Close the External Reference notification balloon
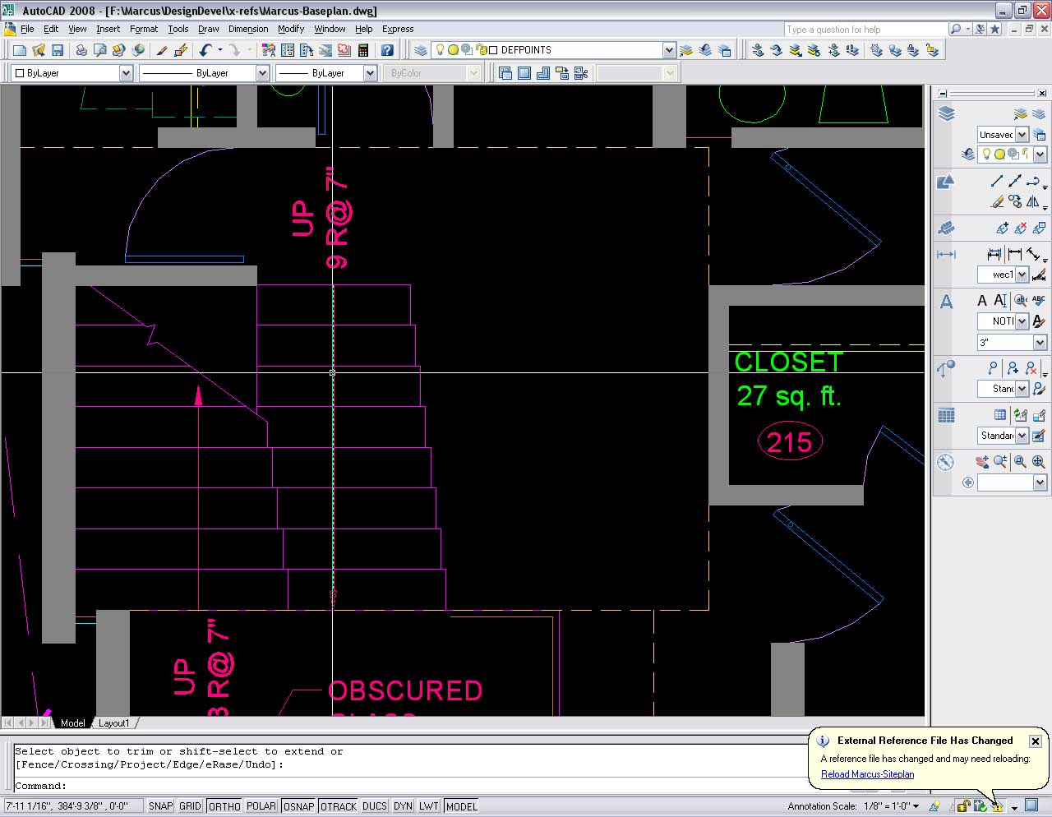Viewport: 1052px width, 817px height. 1036,741
